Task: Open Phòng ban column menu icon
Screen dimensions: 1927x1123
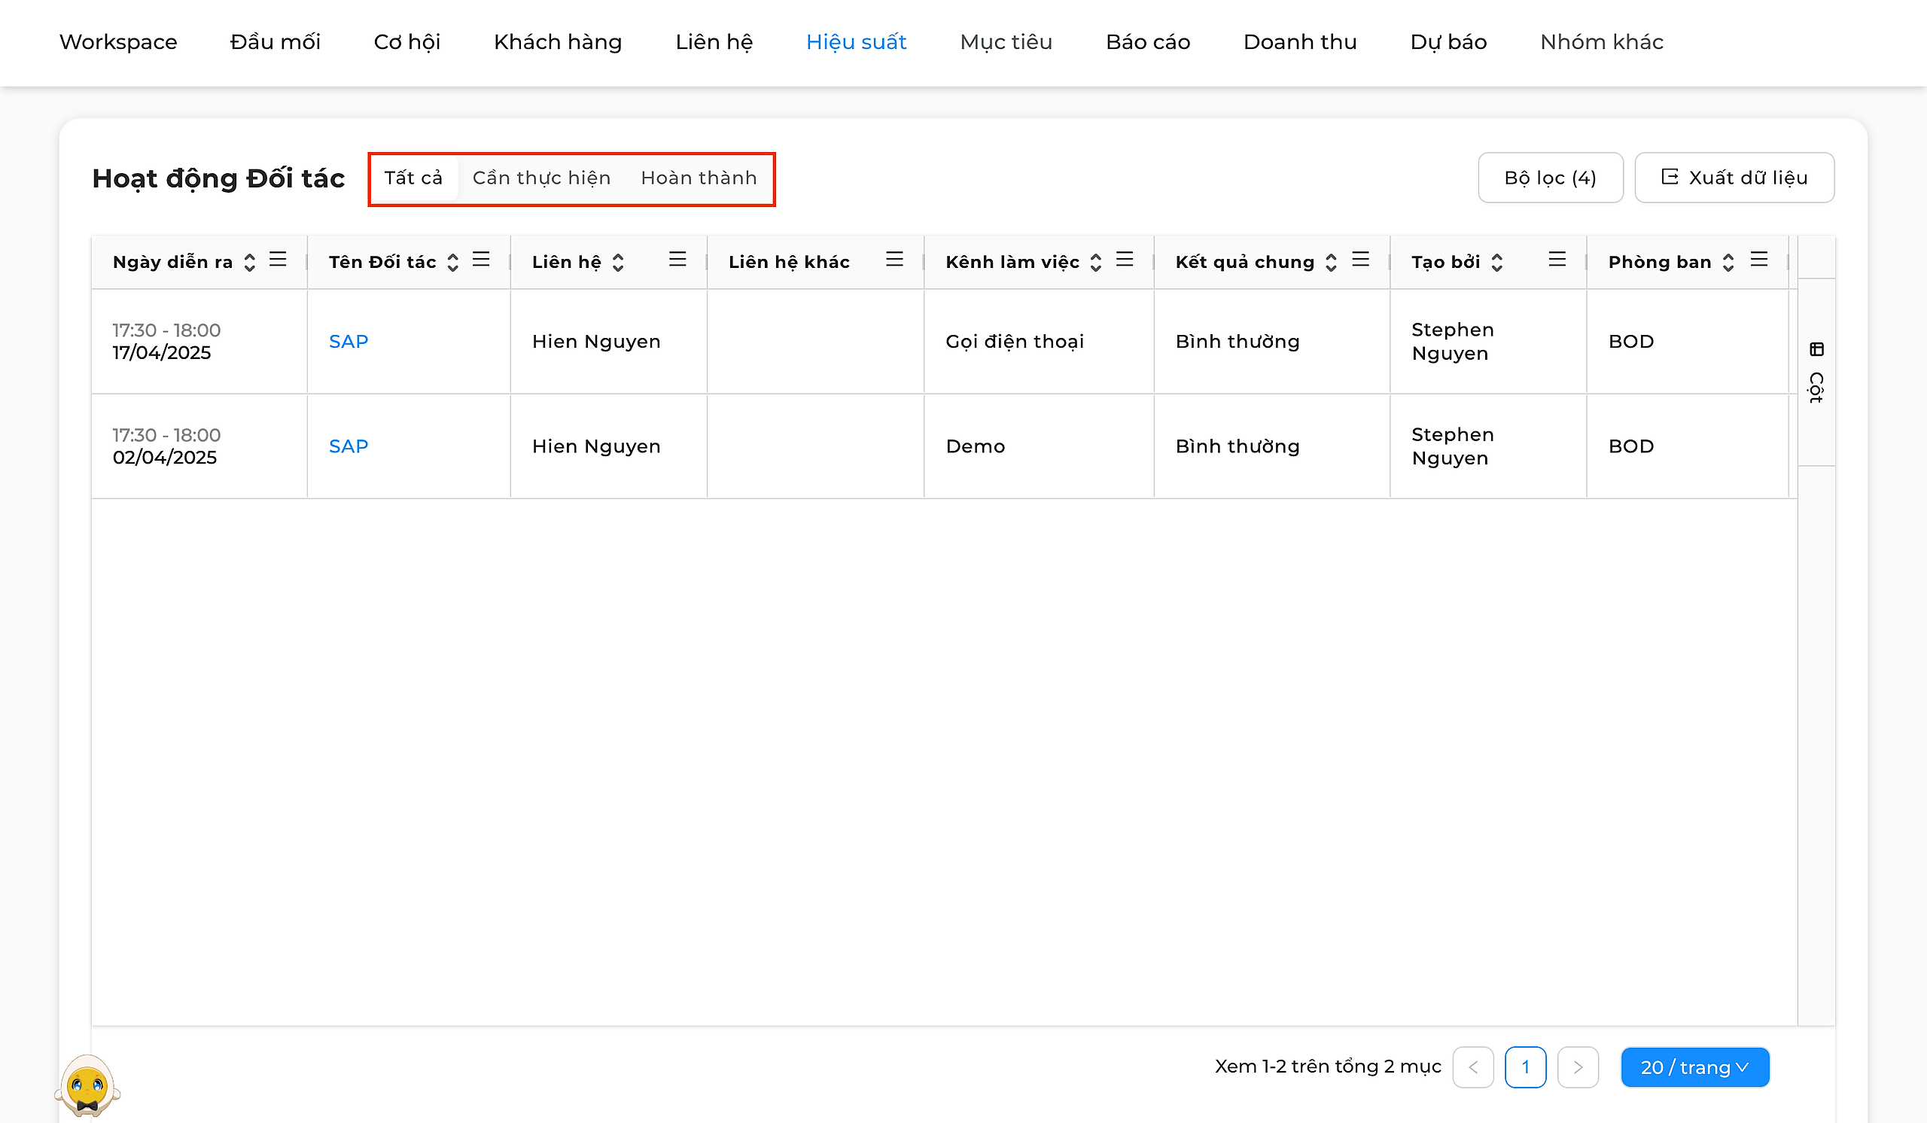Action: click(1759, 260)
